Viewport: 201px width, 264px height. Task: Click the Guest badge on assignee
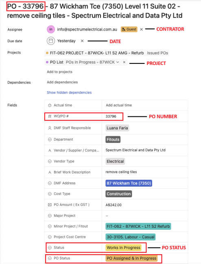coord(129,29)
